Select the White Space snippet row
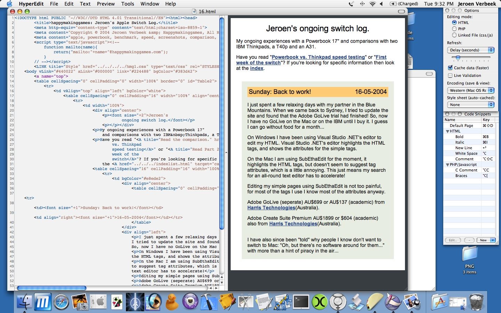 point(469,153)
